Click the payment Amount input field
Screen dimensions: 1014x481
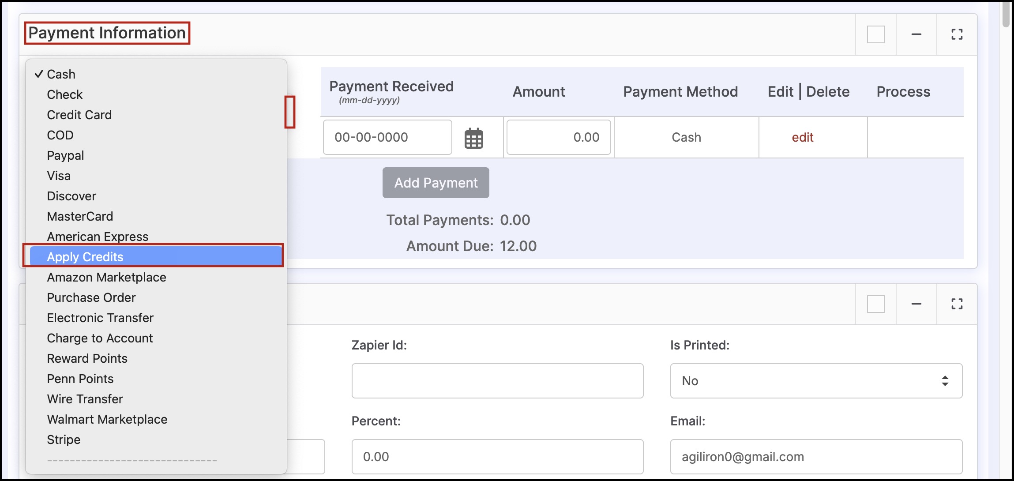[x=558, y=137]
